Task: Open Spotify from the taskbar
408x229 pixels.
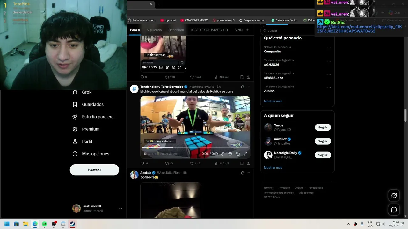Action: pos(44,224)
